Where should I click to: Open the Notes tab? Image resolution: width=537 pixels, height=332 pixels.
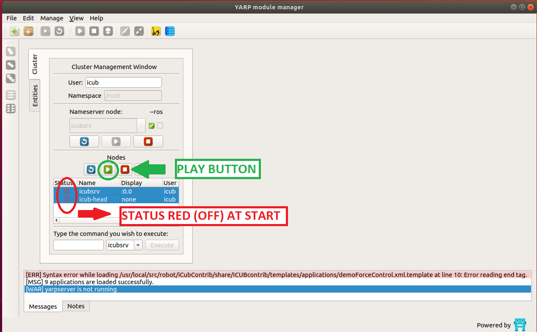point(76,306)
